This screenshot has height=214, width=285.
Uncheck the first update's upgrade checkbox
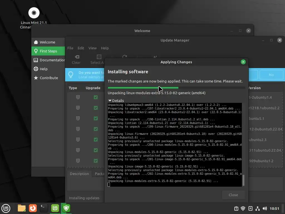point(96,97)
